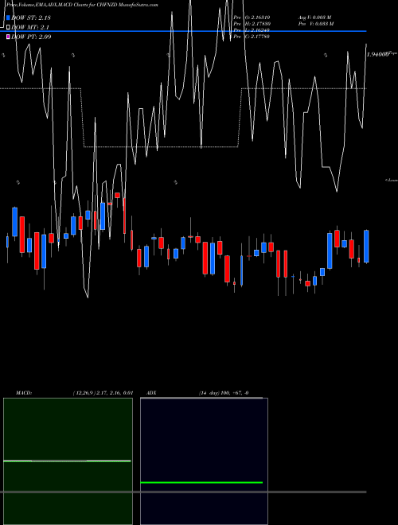Select the 'DOW MT: 2.1' label
The image size is (398, 525).
pyautogui.click(x=29, y=27)
